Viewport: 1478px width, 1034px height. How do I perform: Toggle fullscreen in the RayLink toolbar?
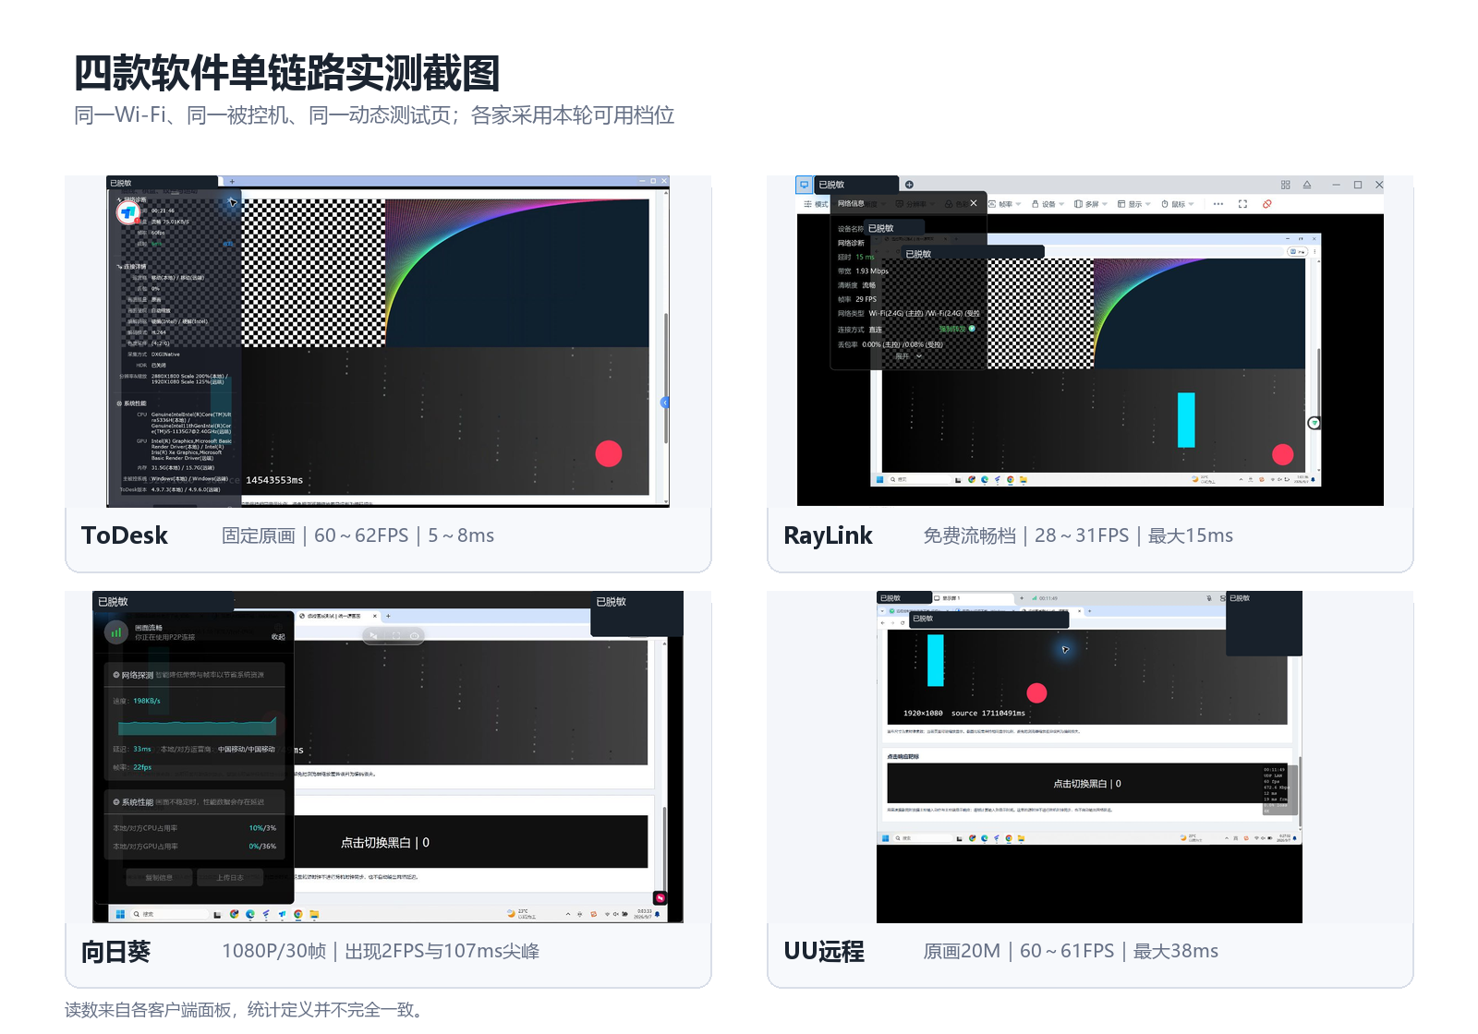pyautogui.click(x=1242, y=204)
